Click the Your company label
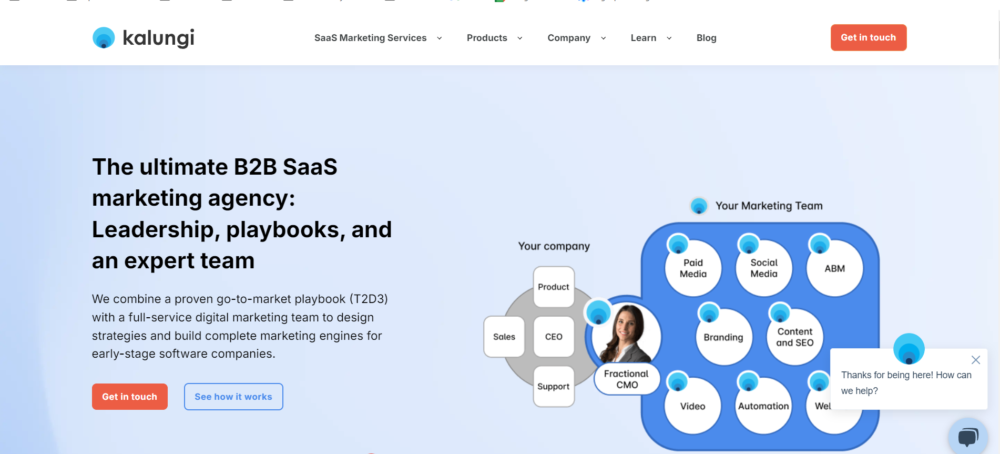 [x=554, y=246]
